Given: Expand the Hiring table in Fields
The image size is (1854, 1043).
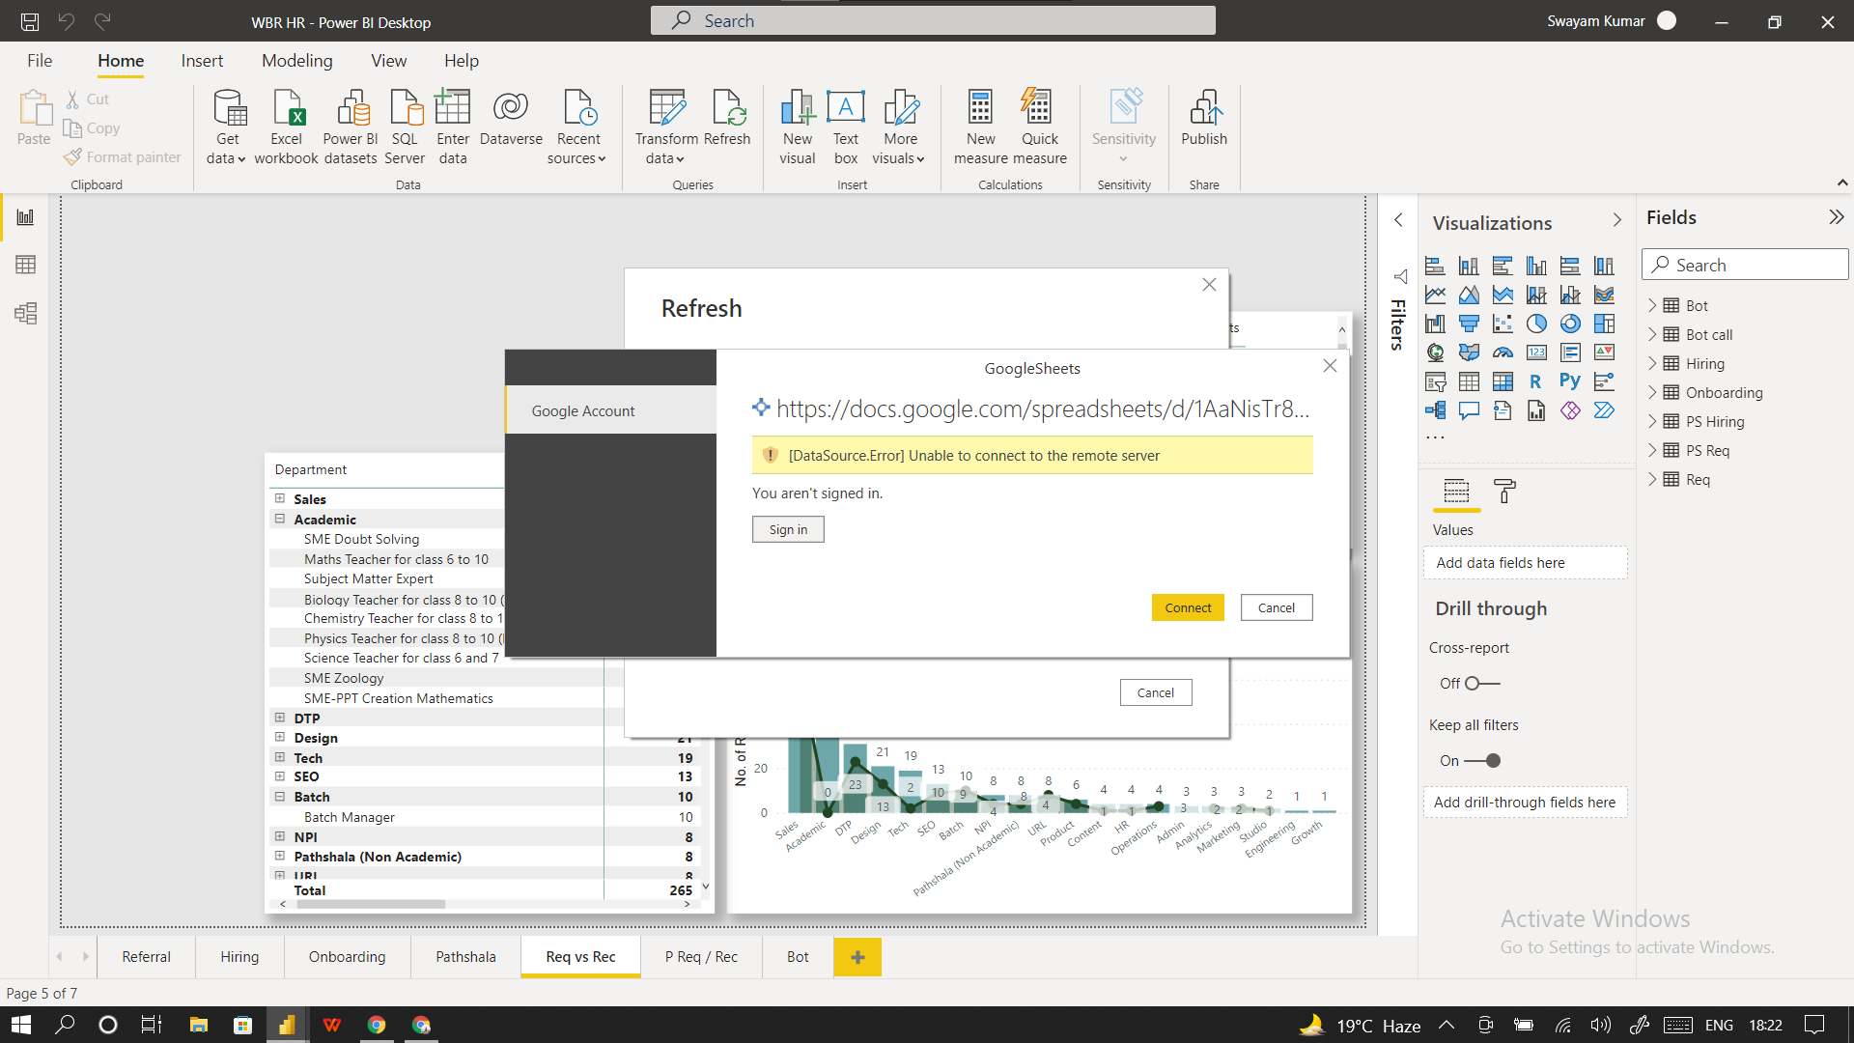Looking at the screenshot, I should (1652, 363).
